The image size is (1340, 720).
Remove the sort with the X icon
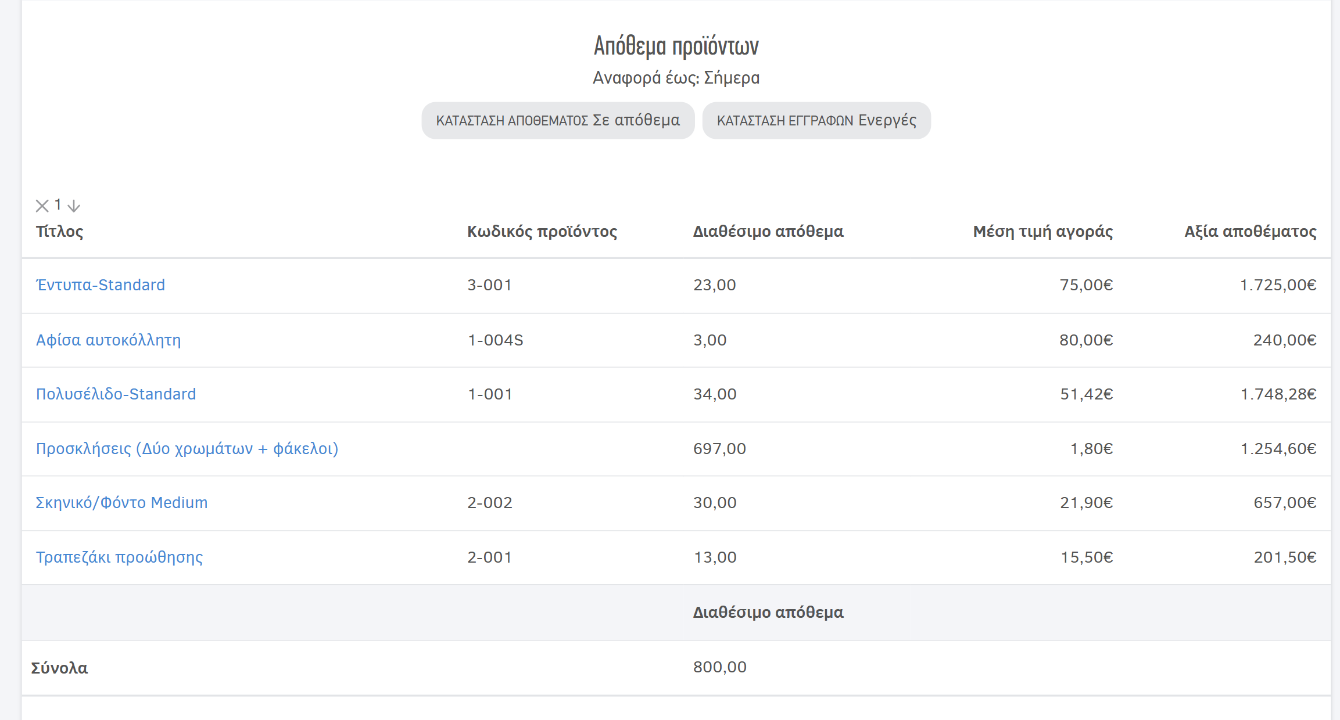pyautogui.click(x=42, y=206)
